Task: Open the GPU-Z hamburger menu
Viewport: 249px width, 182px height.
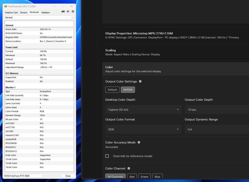Action: (x=73, y=12)
